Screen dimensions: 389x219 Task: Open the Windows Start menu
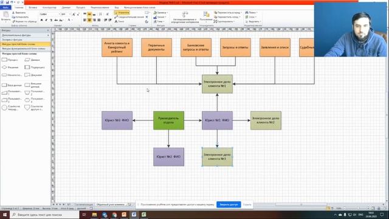5,215
